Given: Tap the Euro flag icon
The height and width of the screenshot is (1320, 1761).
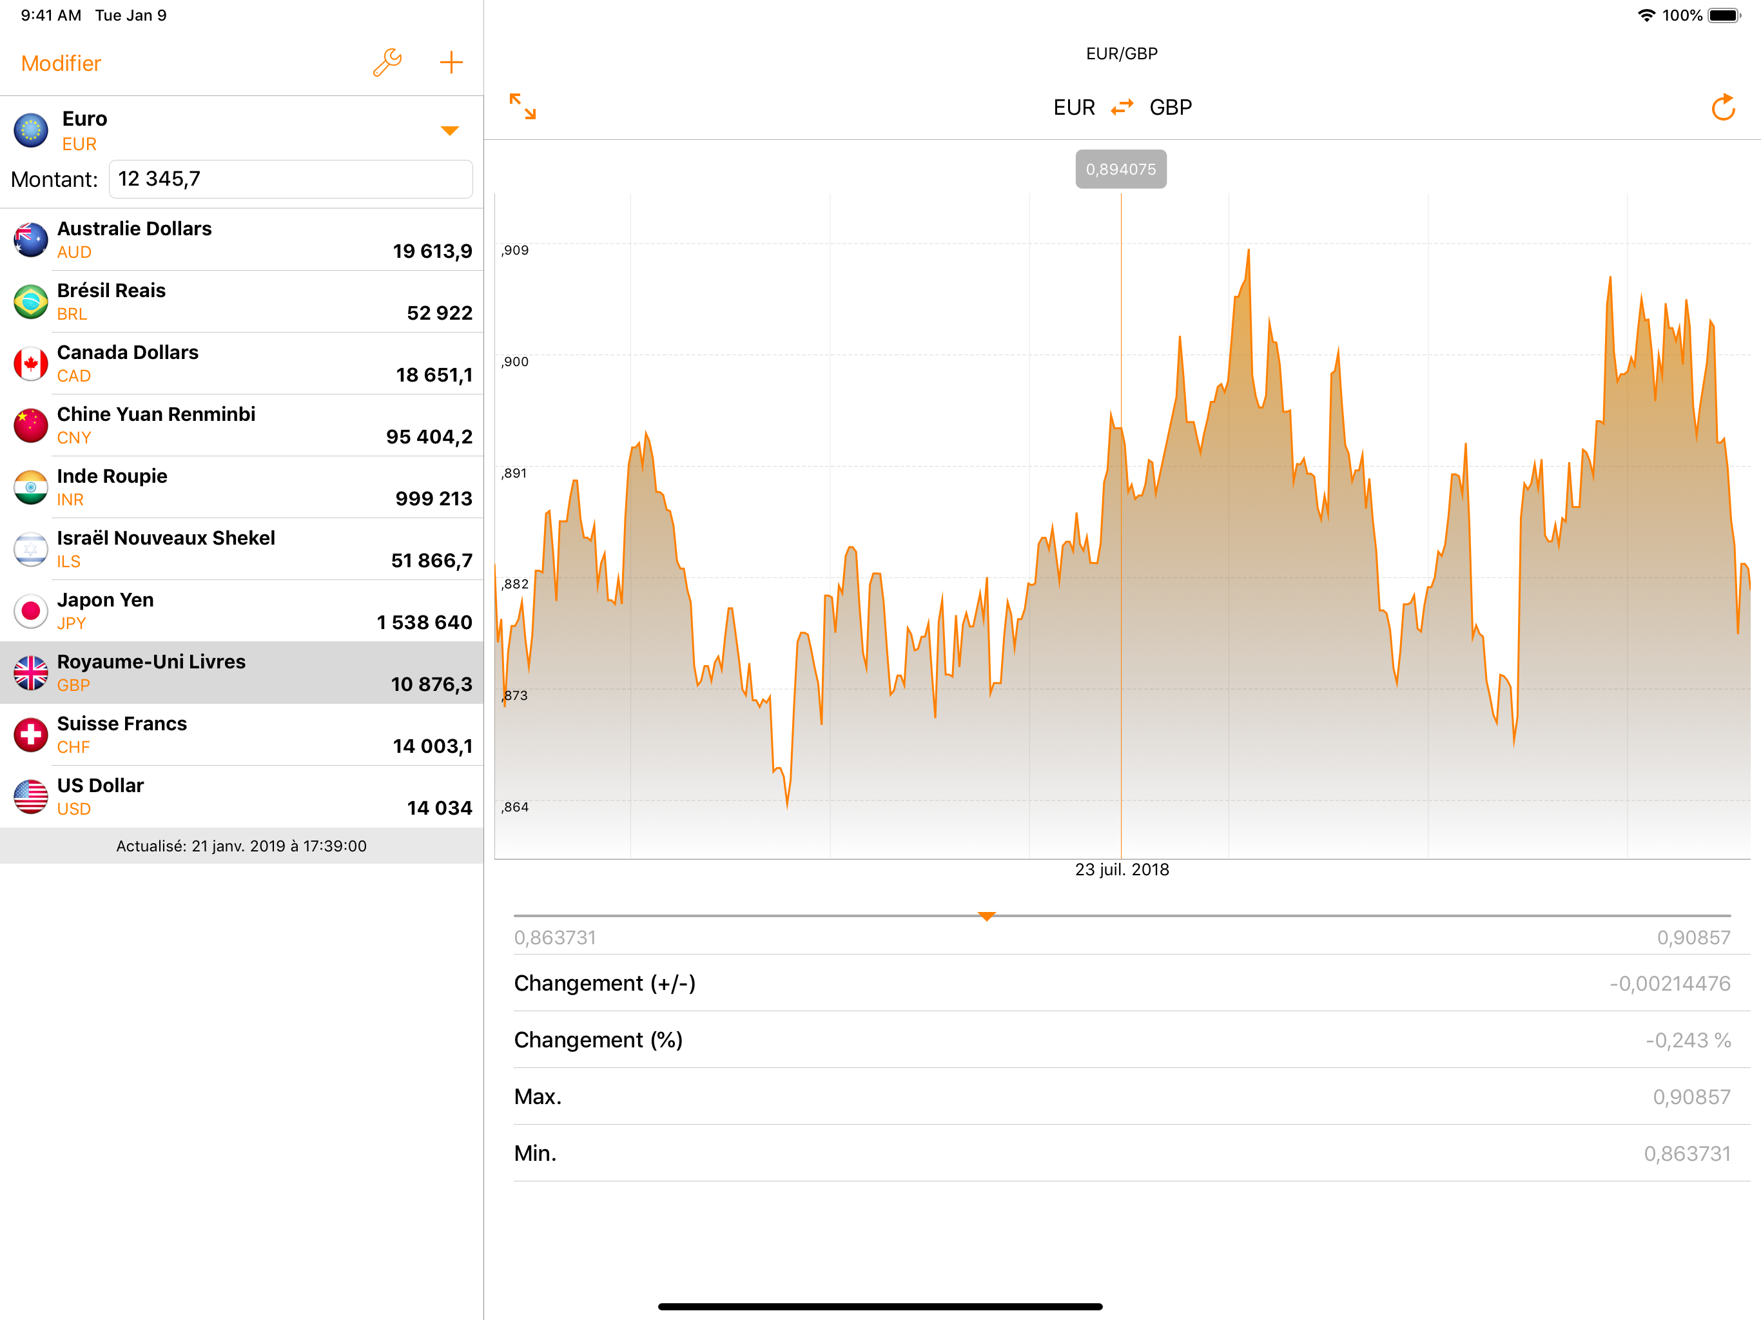Looking at the screenshot, I should (31, 130).
